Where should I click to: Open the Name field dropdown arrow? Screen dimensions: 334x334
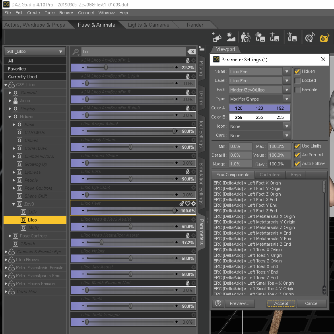pos(287,72)
